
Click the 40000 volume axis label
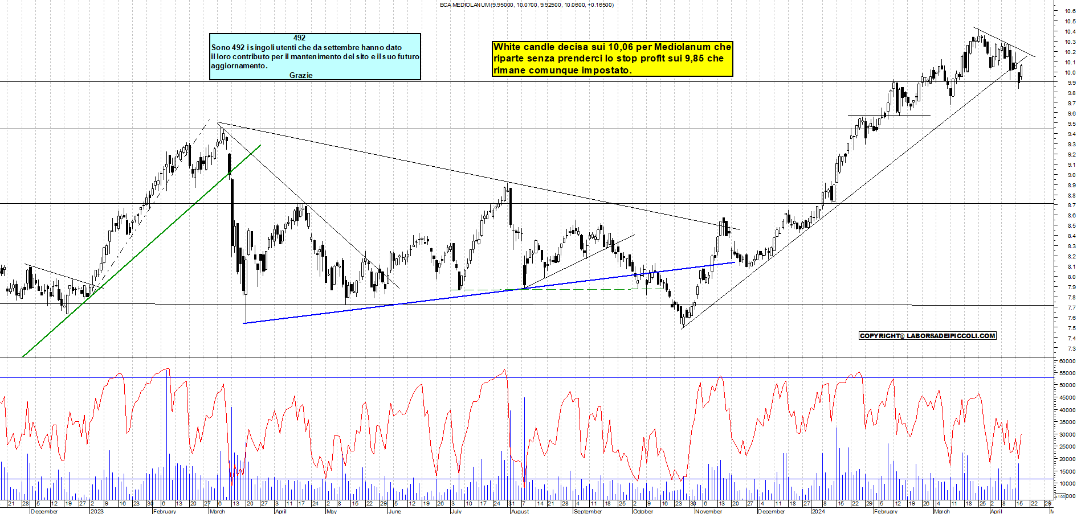(x=1067, y=410)
